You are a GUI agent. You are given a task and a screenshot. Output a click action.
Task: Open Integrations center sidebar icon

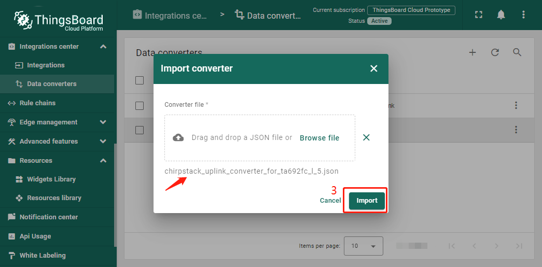[x=11, y=46]
